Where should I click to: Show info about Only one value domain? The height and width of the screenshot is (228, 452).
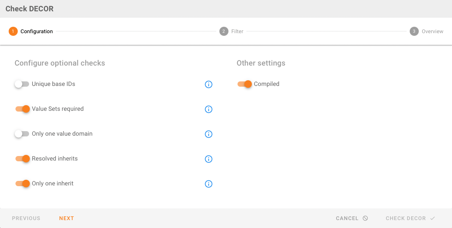(208, 134)
